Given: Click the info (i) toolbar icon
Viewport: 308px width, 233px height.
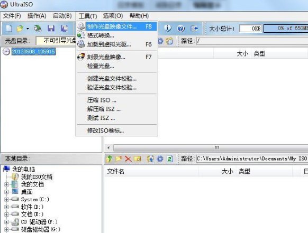Looking at the screenshot, I should [x=168, y=29].
